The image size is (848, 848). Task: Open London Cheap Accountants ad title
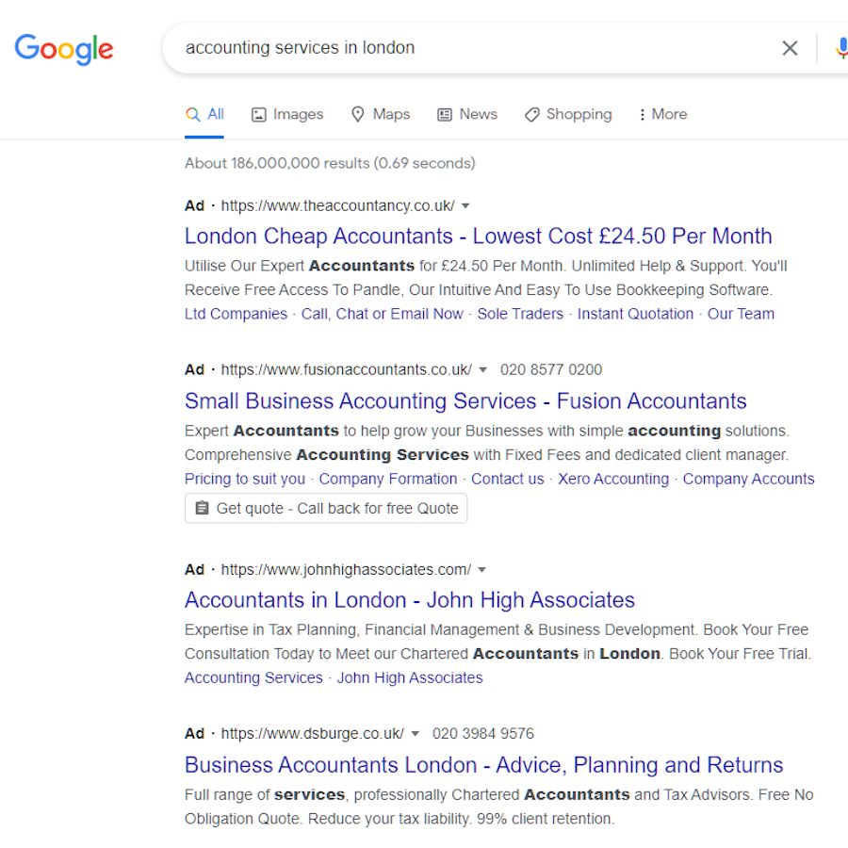(478, 236)
